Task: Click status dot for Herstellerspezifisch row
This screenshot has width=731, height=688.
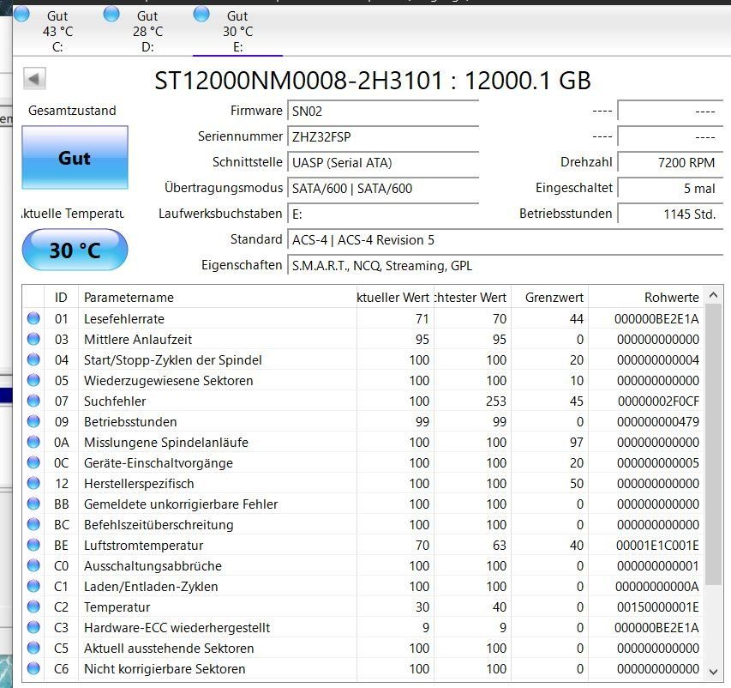Action: pyautogui.click(x=33, y=483)
